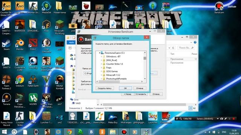This screenshot has height=135, width=241.
Task: Stop recording with the red stop icon
Action: point(233,118)
